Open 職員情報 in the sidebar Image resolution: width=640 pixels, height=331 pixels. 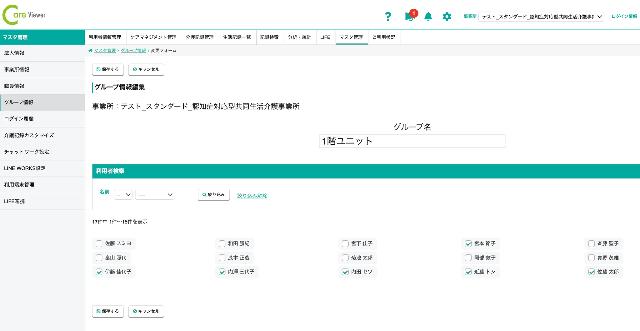point(42,86)
